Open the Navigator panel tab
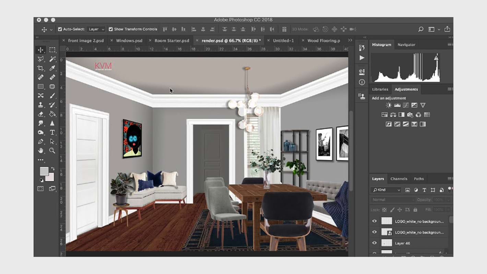 coord(406,45)
